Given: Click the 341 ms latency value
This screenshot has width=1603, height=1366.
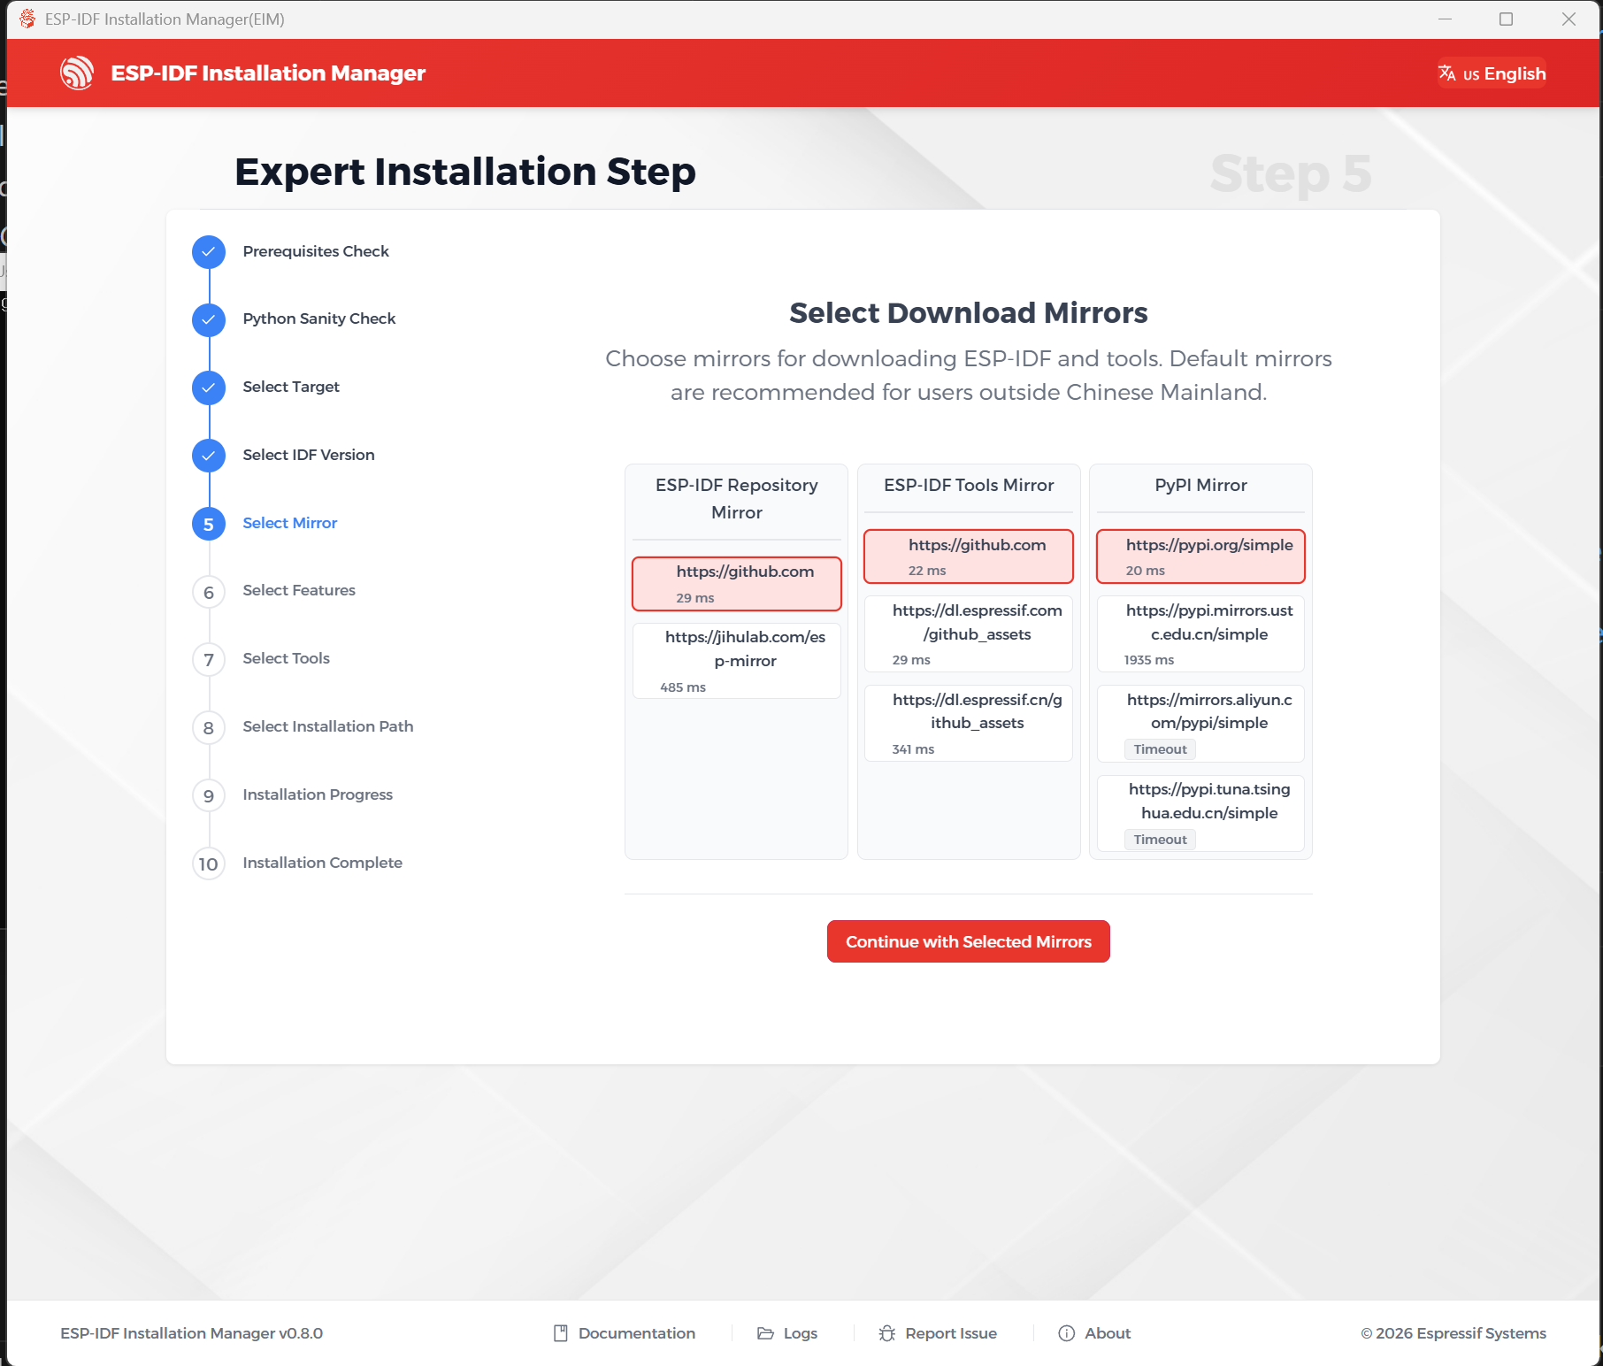Looking at the screenshot, I should (913, 749).
